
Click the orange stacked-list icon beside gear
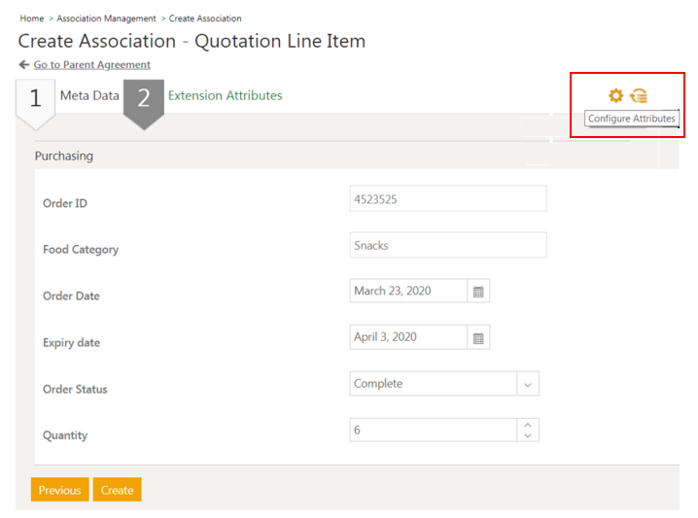coord(639,95)
